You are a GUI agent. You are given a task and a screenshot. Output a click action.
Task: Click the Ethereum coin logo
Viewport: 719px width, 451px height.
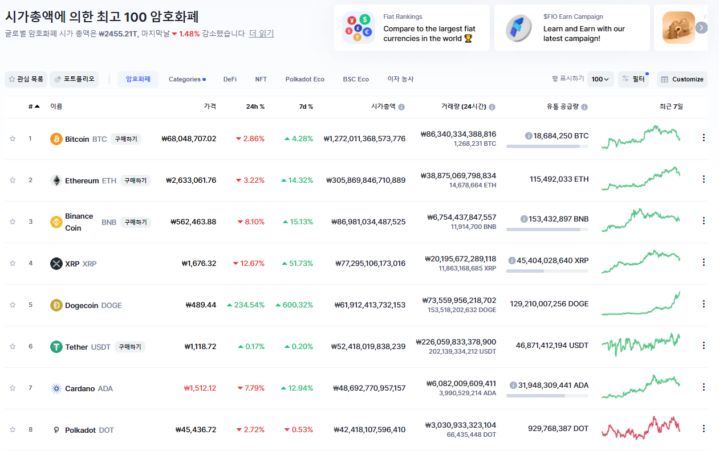coord(56,181)
